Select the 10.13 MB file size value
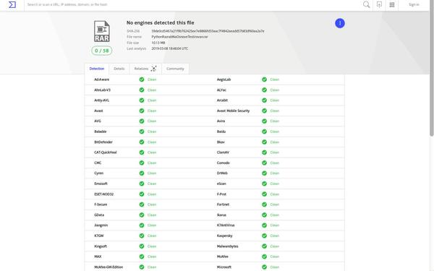 coord(158,43)
